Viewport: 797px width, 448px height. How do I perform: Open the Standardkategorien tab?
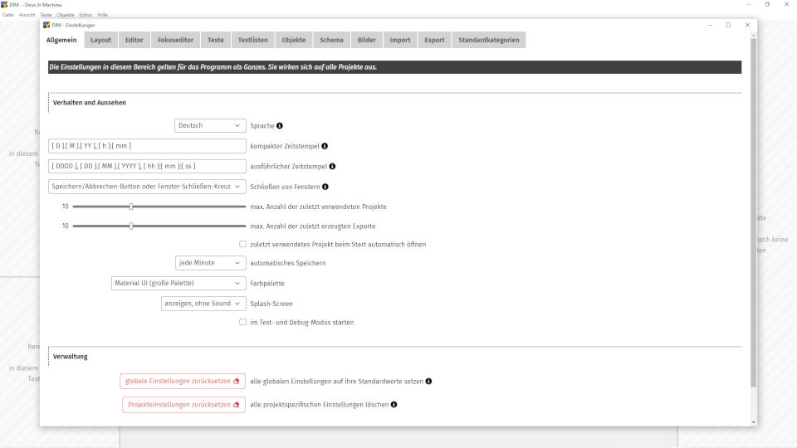click(489, 40)
